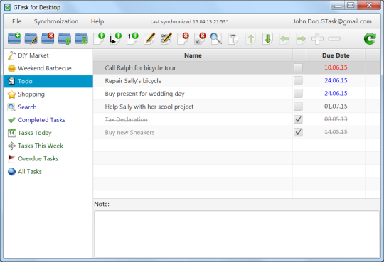Image resolution: width=384 pixels, height=262 pixels.
Task: Click the move task up arrow icon
Action: coord(251,38)
